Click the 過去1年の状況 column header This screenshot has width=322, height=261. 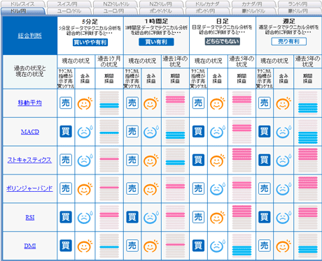[x=175, y=61]
